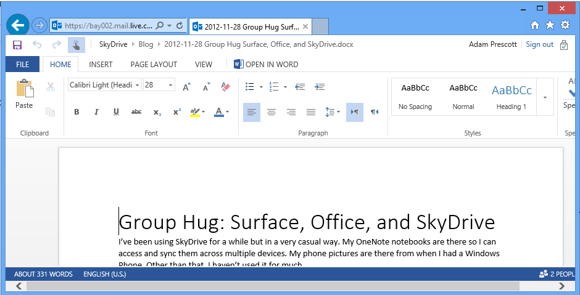
Task: Switch to the PAGE LAYOUT tab
Action: 154,64
